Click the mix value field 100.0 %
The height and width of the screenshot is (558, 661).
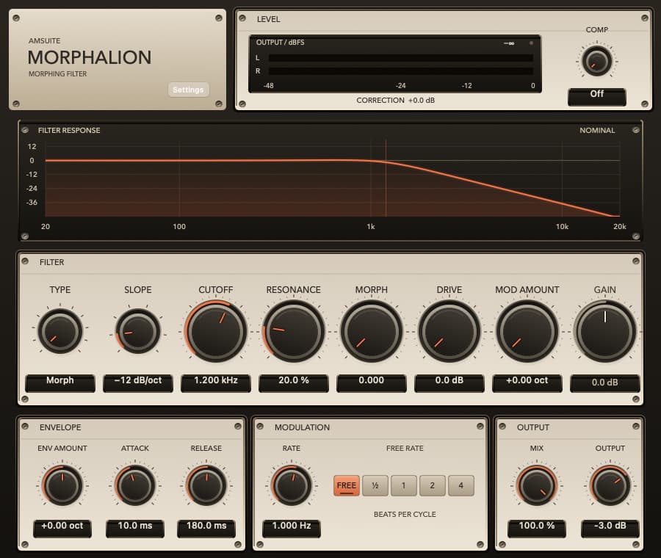point(537,528)
